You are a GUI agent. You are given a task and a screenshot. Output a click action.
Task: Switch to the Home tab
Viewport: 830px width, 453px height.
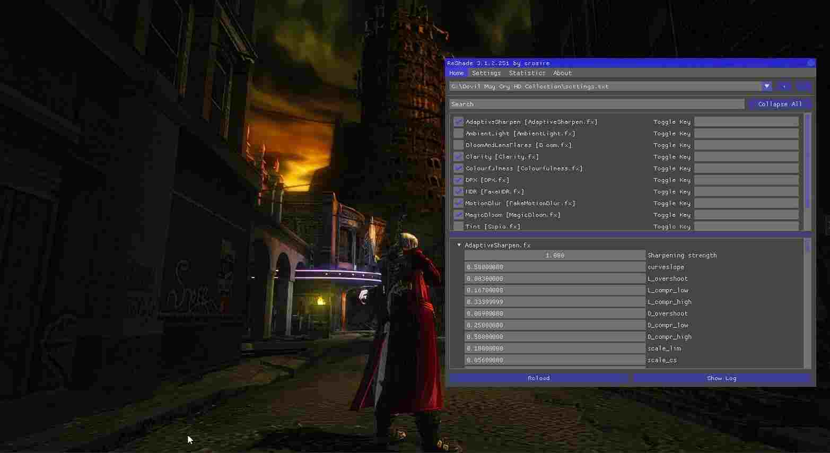pyautogui.click(x=456, y=73)
